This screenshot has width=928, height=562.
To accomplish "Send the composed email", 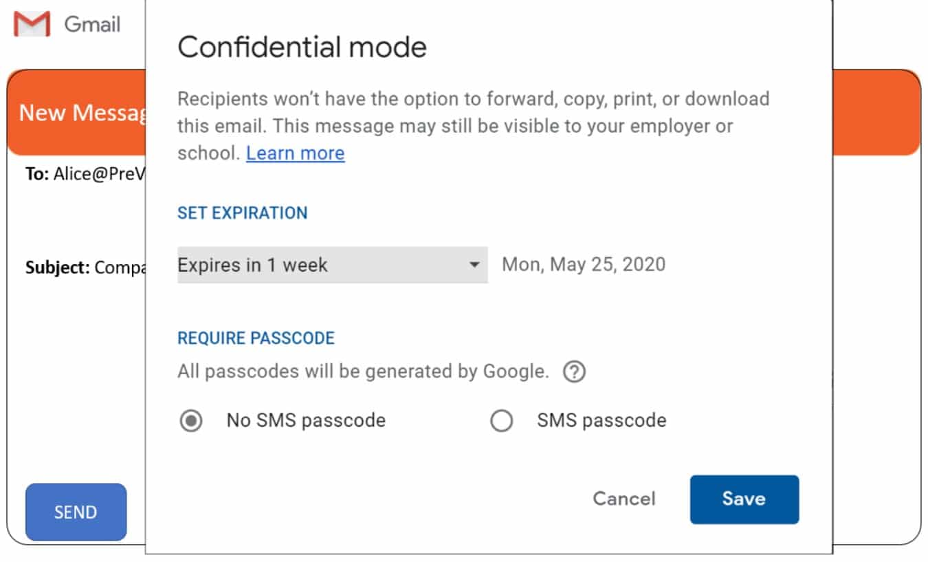I will pyautogui.click(x=76, y=512).
